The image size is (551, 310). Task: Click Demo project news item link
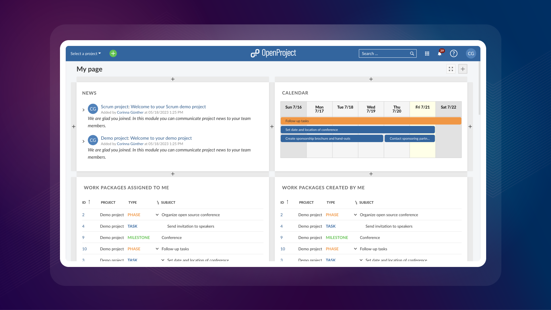pyautogui.click(x=146, y=138)
